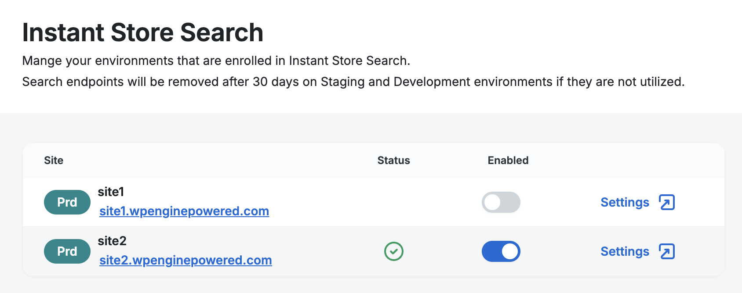Screen dimensions: 742x293
Task: Open Settings for site1
Action: pyautogui.click(x=625, y=203)
